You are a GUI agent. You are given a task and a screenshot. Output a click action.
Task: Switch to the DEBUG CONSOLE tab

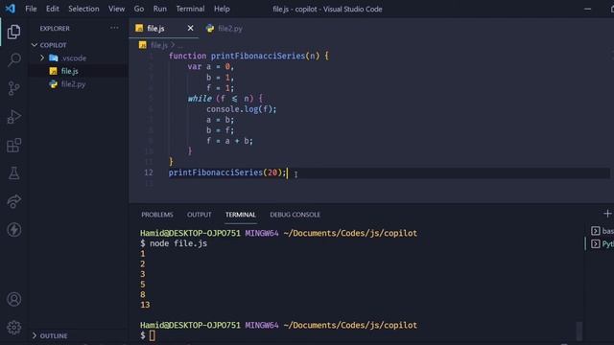pos(295,215)
